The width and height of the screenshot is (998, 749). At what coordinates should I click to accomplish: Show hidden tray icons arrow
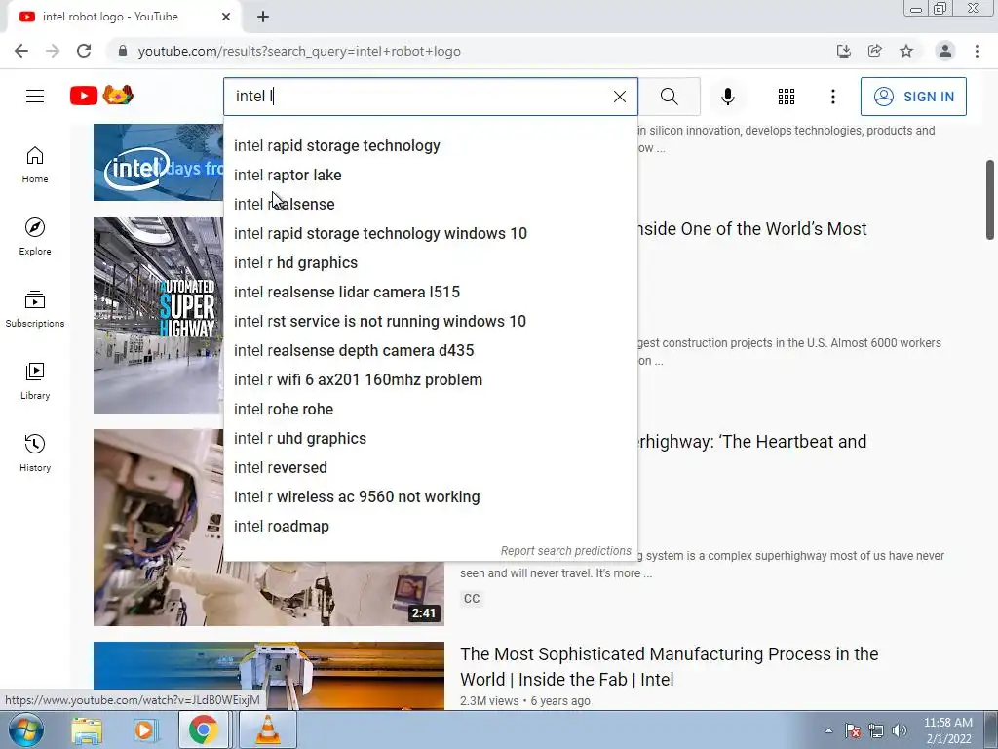[x=828, y=731]
